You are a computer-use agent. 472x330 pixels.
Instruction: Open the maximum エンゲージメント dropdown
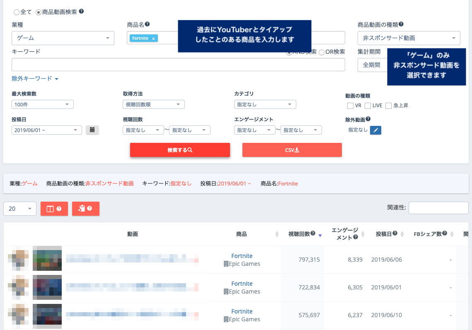pyautogui.click(x=301, y=130)
